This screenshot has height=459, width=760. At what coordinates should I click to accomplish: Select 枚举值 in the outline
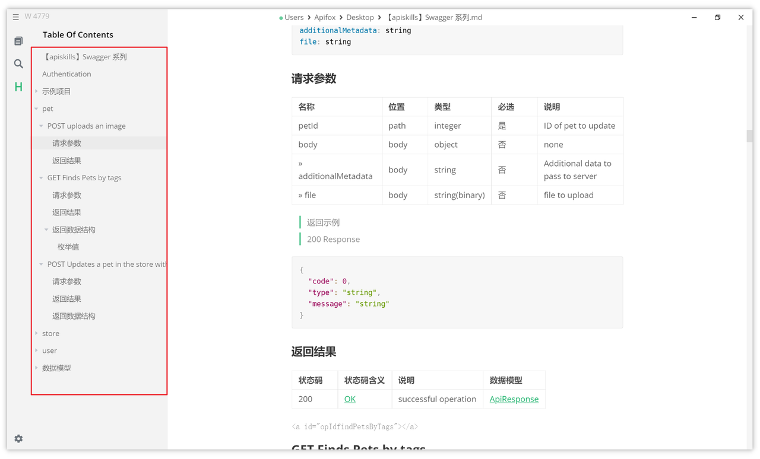(68, 247)
